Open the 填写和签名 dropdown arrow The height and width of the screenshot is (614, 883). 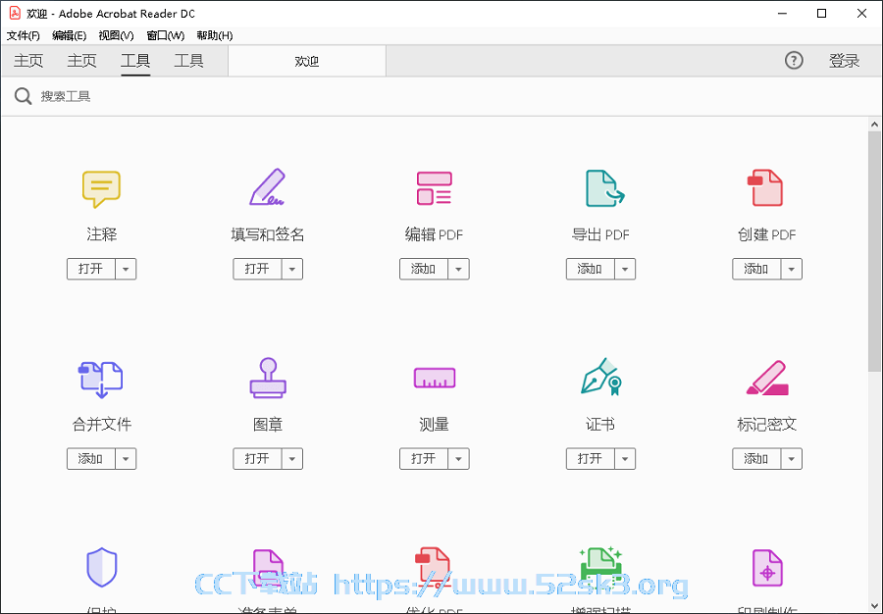[x=292, y=269]
